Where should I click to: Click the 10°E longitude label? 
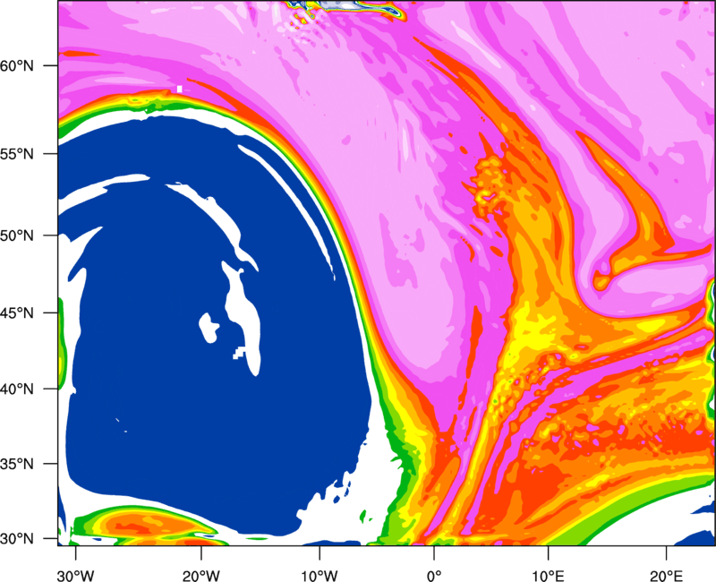pos(548,576)
